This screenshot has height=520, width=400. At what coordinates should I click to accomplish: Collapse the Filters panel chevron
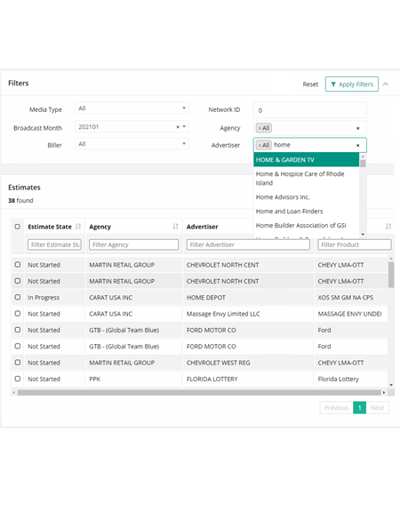[x=386, y=84]
